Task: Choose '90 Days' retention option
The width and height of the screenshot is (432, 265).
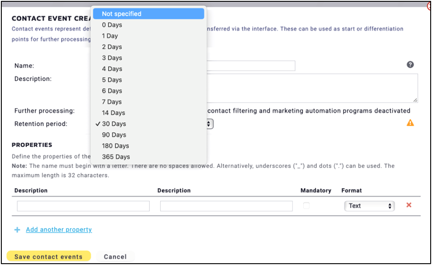Action: pyautogui.click(x=148, y=135)
